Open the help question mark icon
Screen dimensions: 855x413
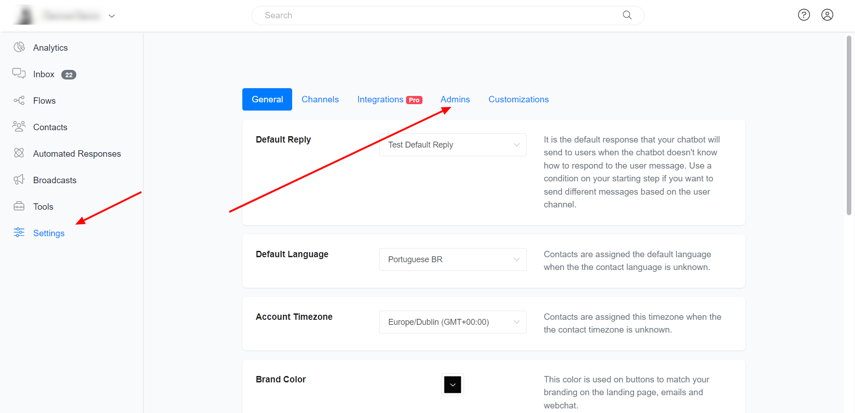(x=804, y=15)
